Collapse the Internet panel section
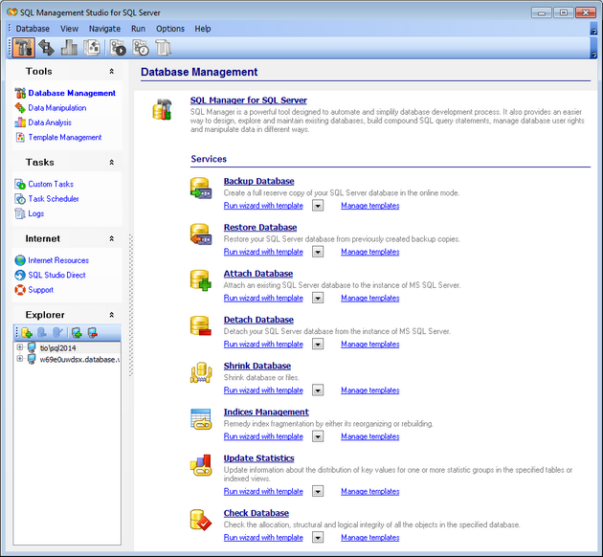 [111, 238]
